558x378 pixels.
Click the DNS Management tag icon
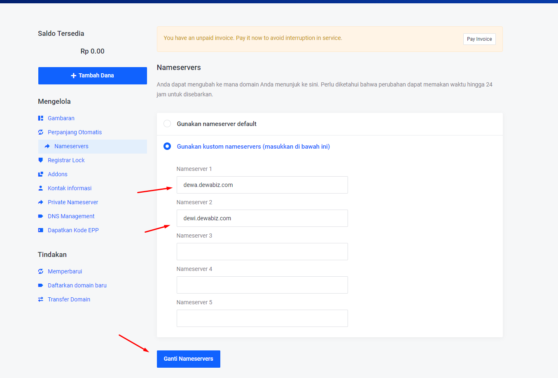(41, 216)
